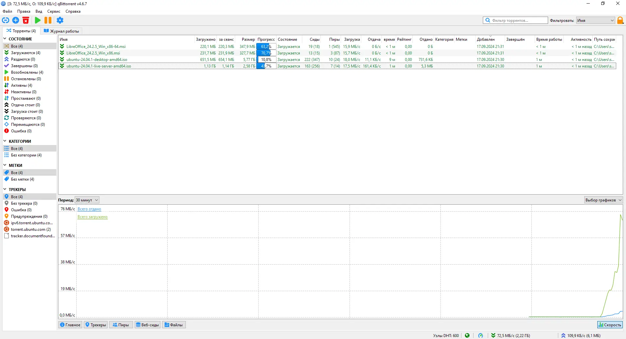The width and height of the screenshot is (626, 339).
Task: Toggle the Веб-сиды details panel button
Action: coord(147,325)
